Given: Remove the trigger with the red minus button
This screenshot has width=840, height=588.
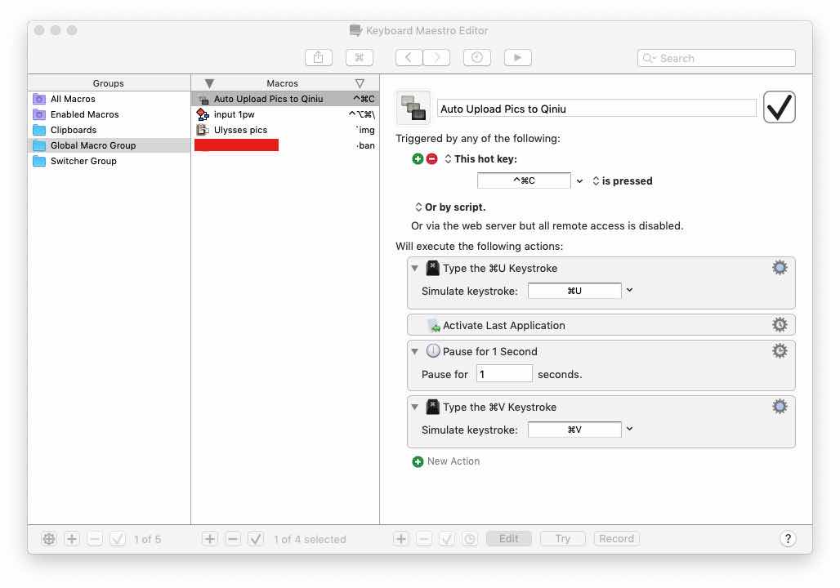Looking at the screenshot, I should tap(431, 159).
